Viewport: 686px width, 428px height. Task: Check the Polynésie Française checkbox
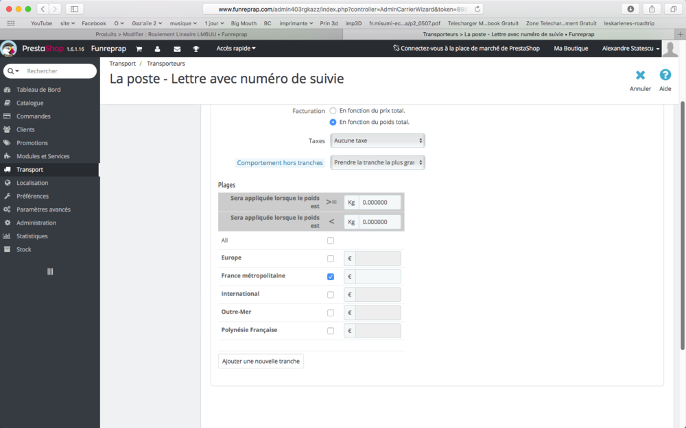coord(331,331)
